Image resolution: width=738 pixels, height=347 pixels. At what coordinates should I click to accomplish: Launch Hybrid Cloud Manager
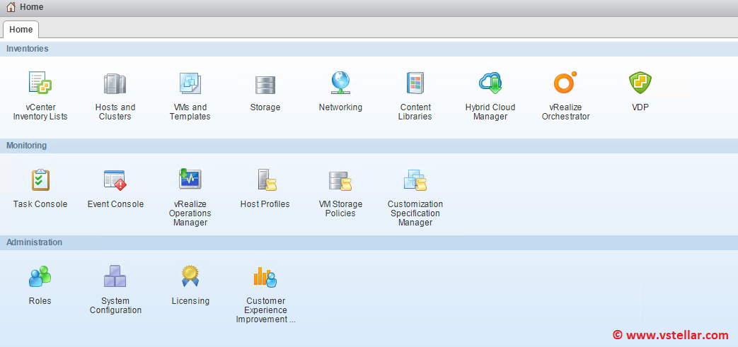point(490,84)
